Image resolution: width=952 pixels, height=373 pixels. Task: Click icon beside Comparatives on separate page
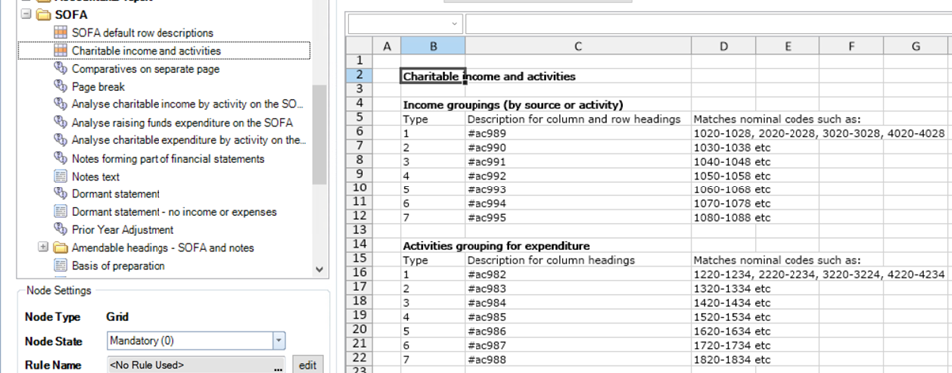(x=60, y=68)
